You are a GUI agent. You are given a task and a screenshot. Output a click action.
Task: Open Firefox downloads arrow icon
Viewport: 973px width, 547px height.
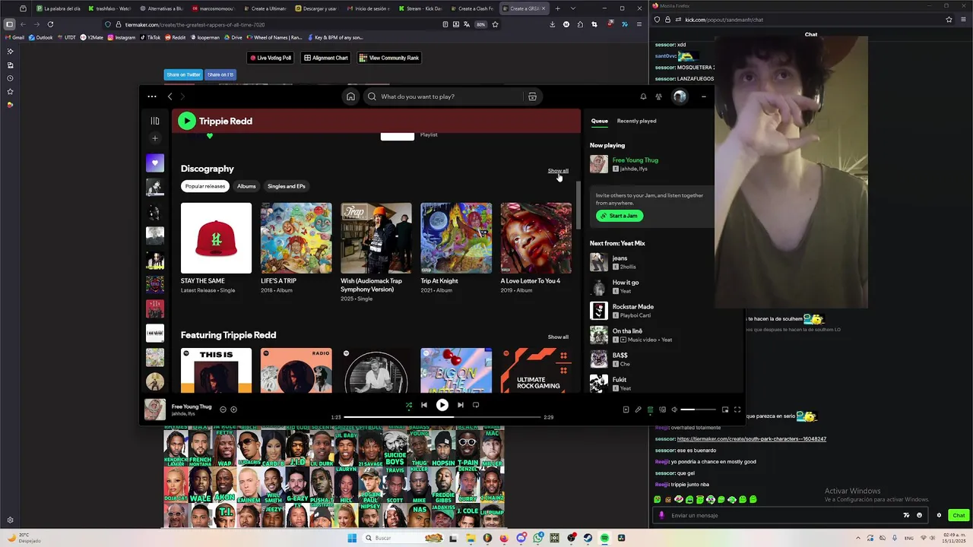552,24
